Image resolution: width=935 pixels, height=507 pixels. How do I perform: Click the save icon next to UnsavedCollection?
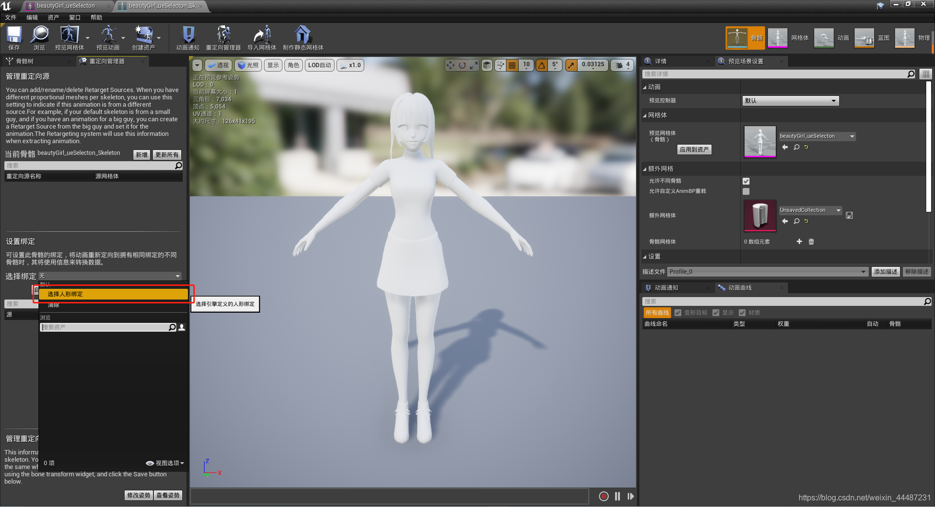[849, 215]
